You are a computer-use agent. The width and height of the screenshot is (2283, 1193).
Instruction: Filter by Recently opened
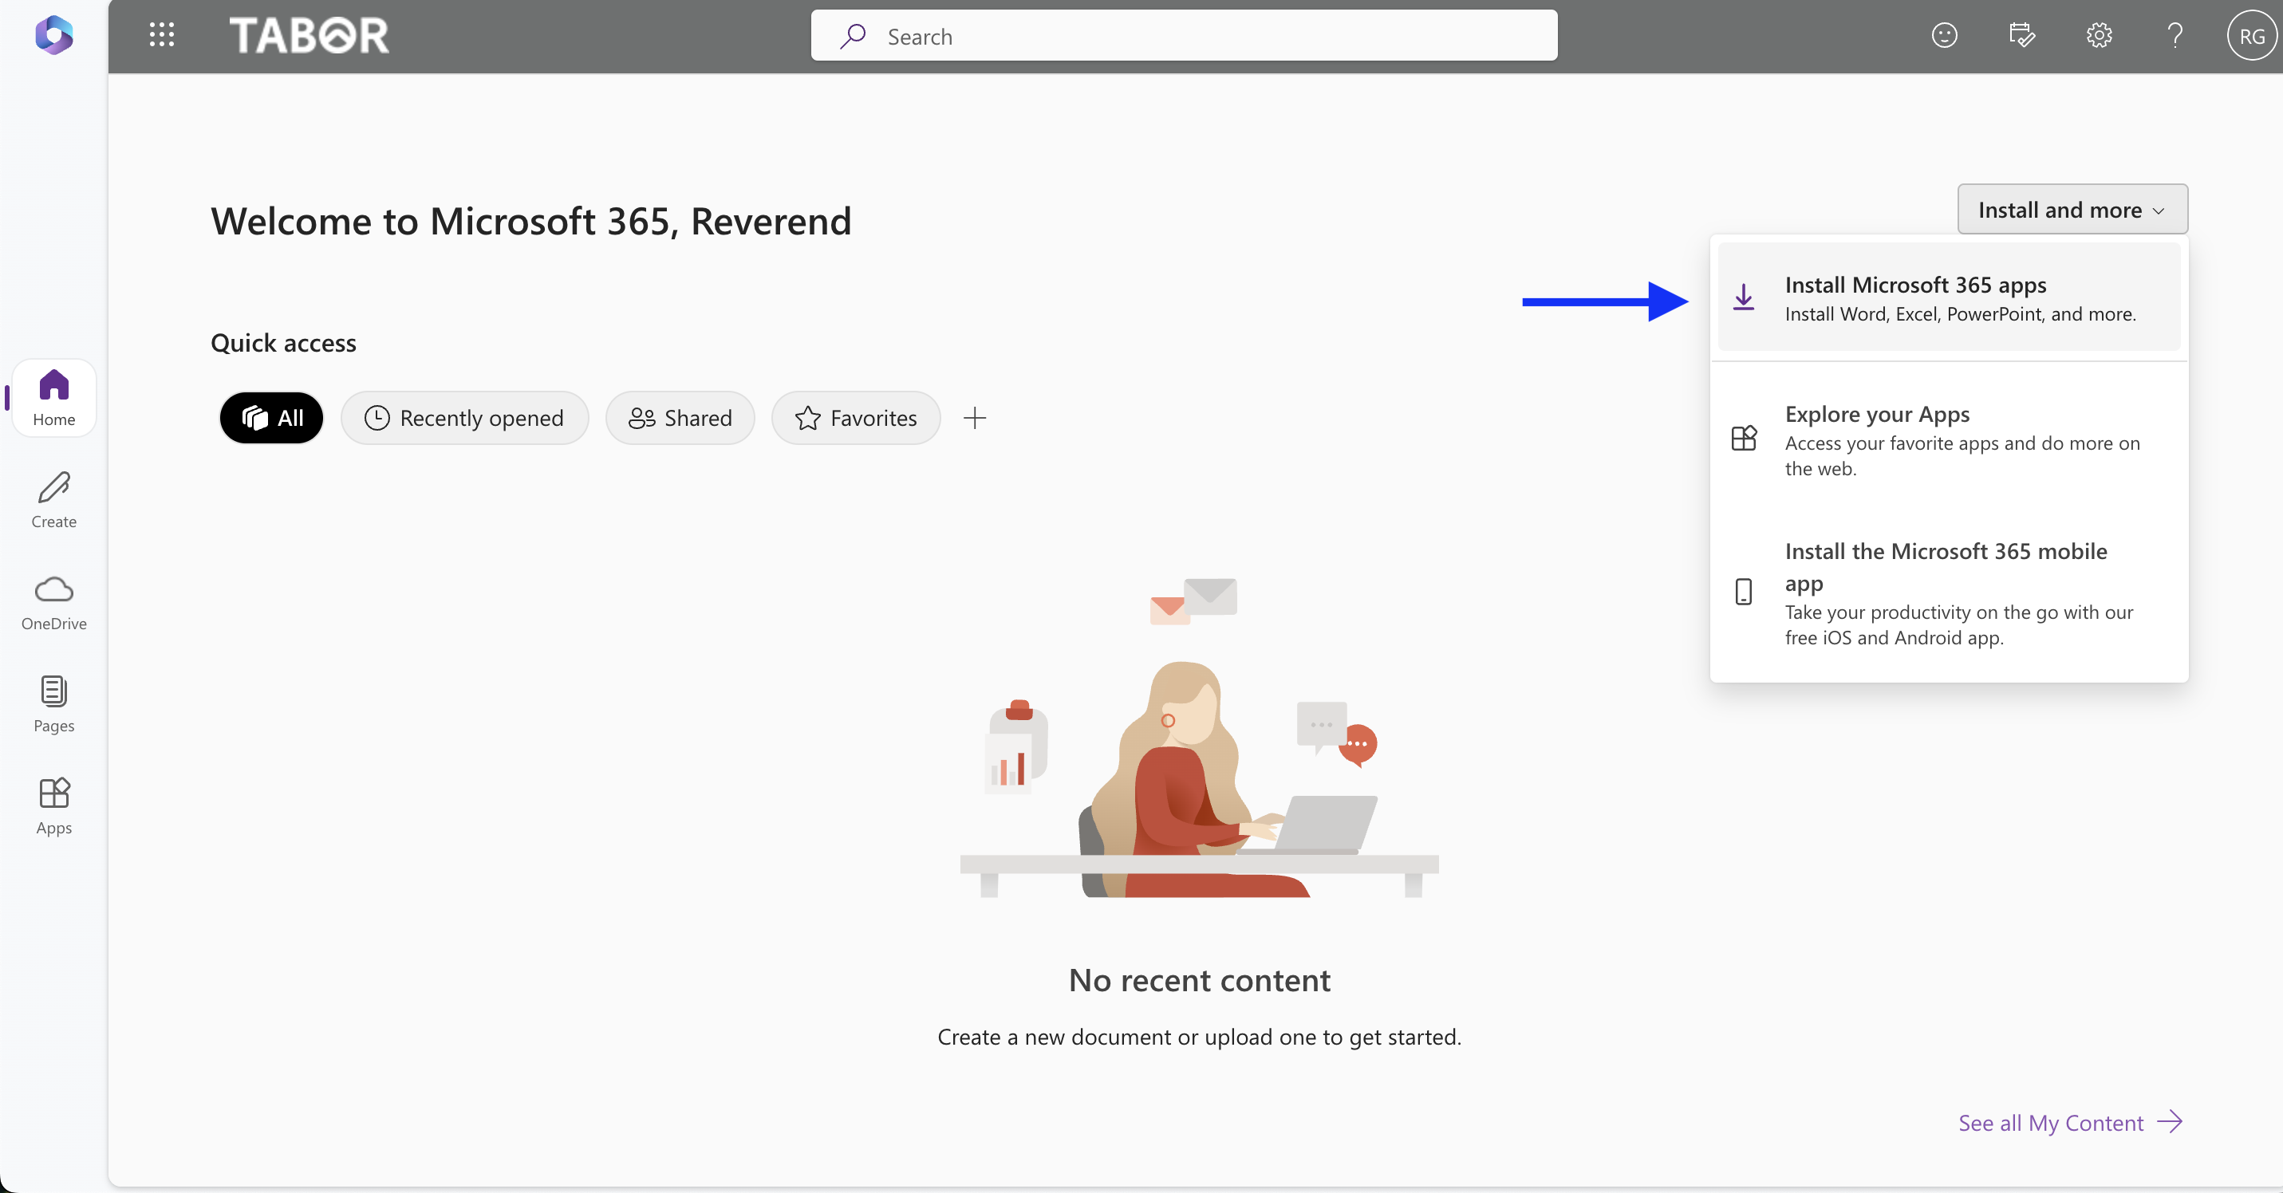465,417
